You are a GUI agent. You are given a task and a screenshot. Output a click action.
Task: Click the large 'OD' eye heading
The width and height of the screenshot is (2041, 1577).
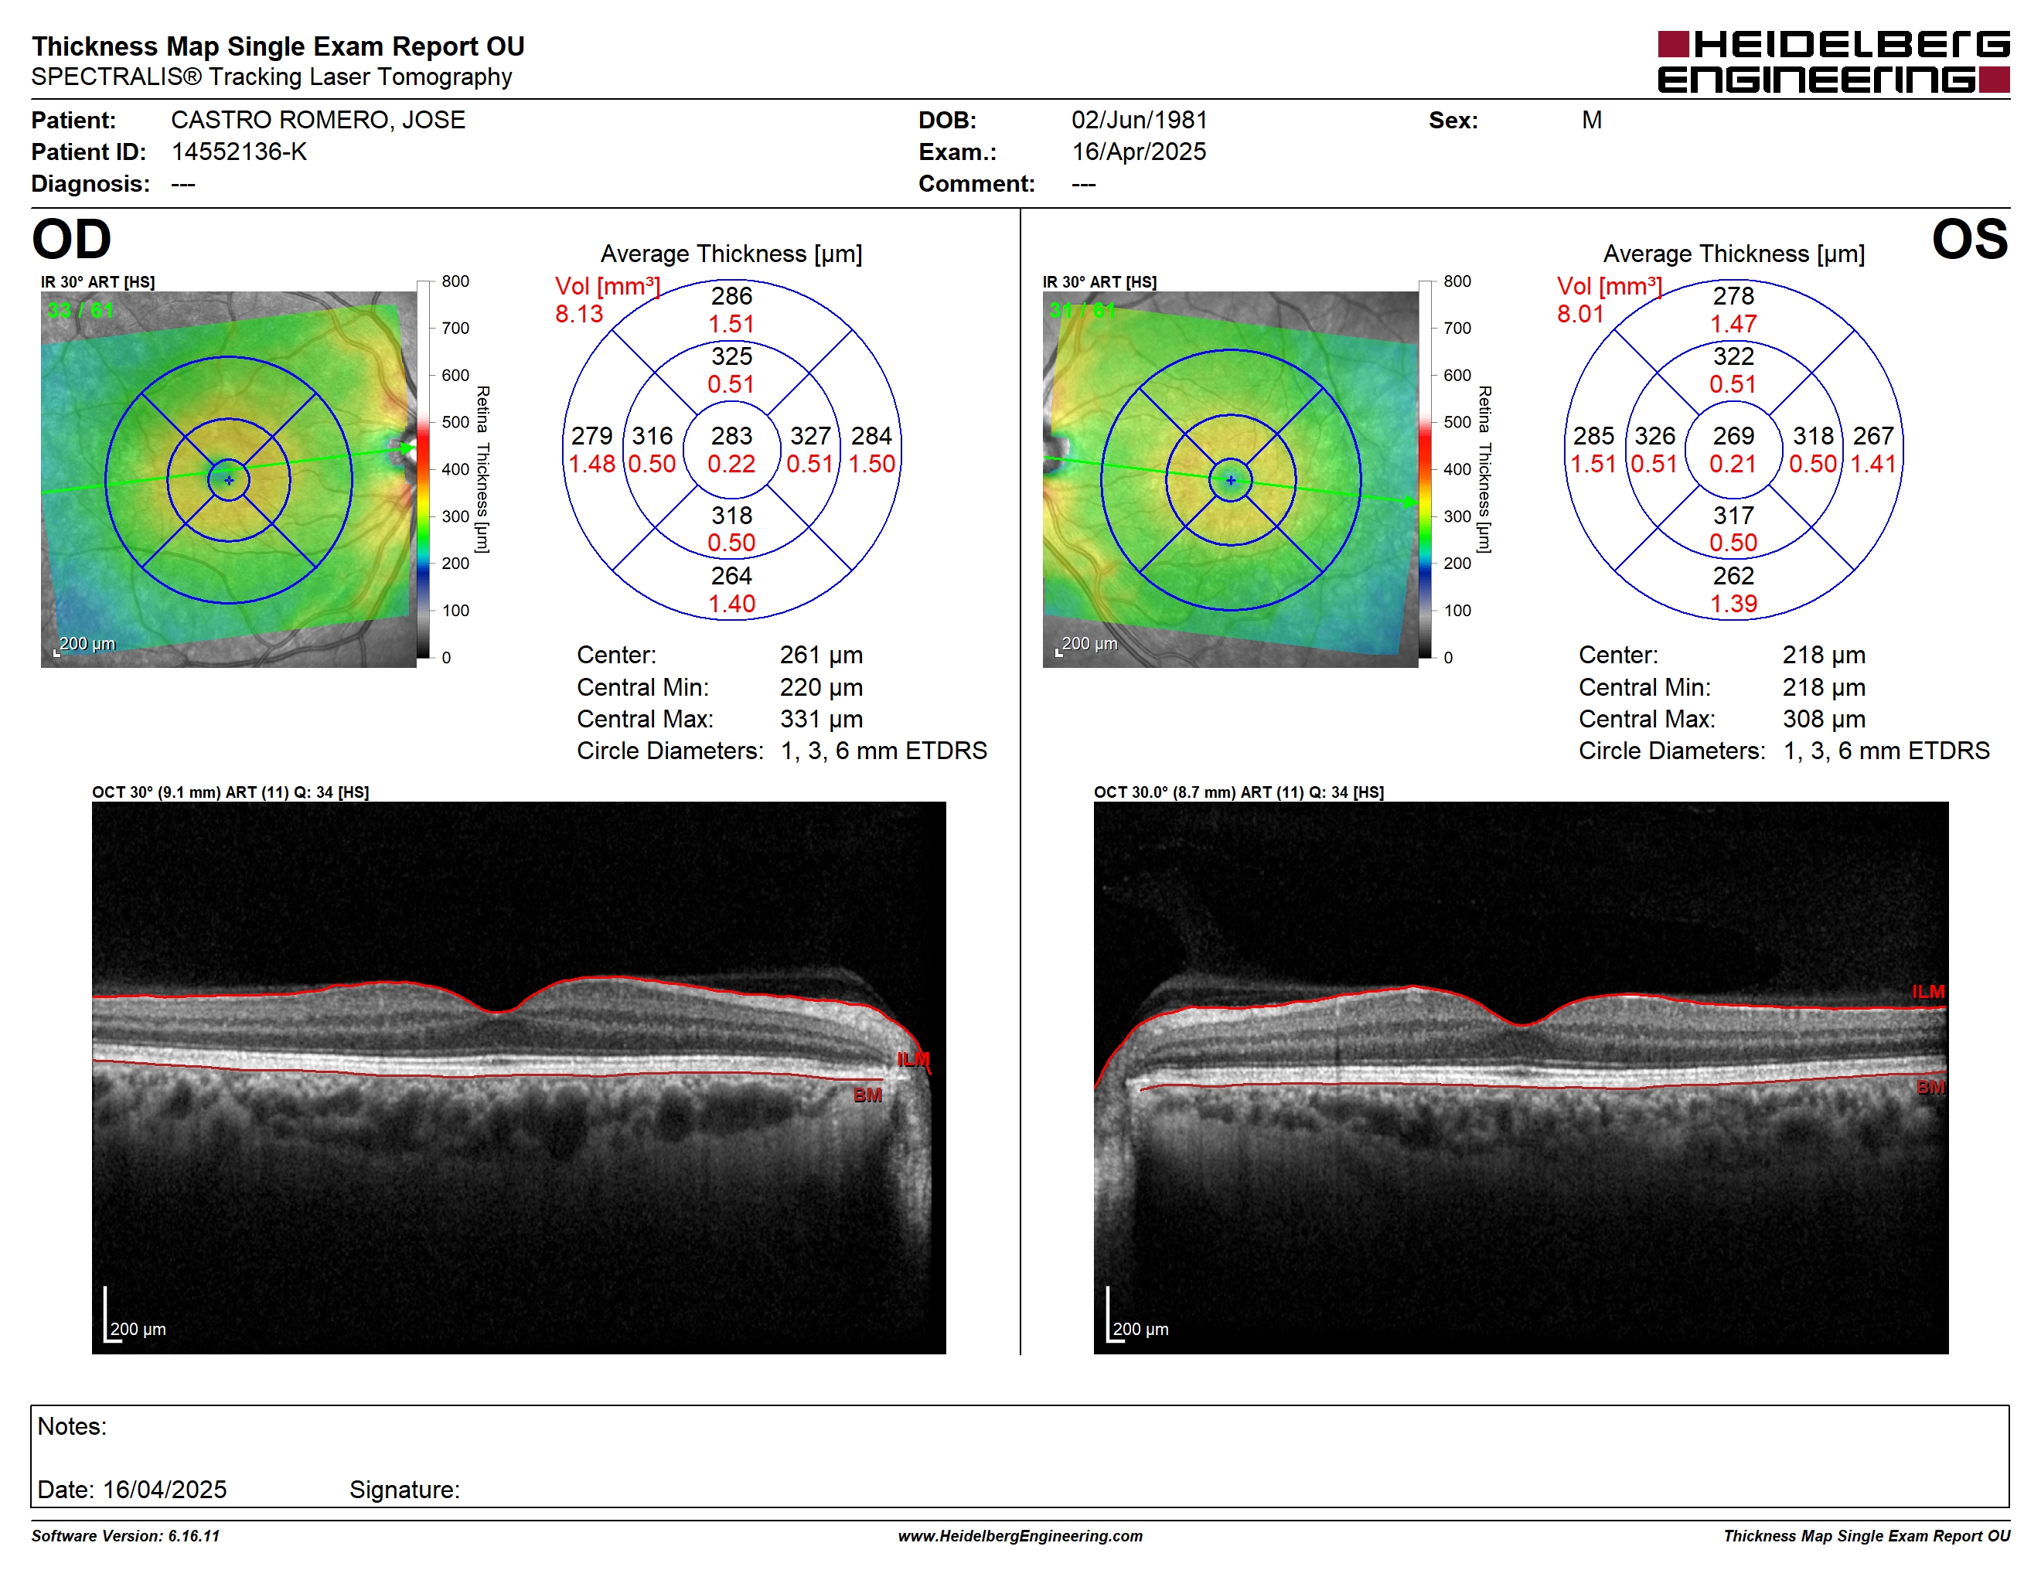point(72,239)
